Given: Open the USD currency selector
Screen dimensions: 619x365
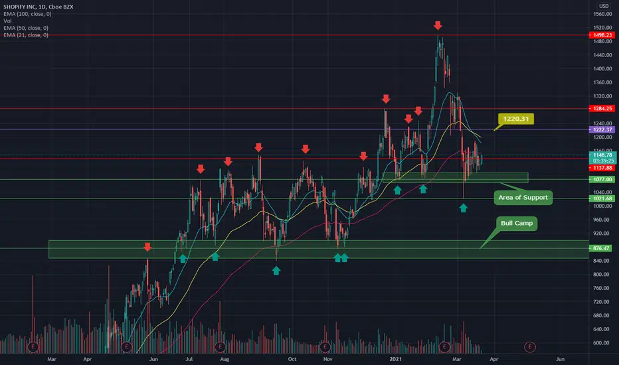Looking at the screenshot, I should 604,6.
